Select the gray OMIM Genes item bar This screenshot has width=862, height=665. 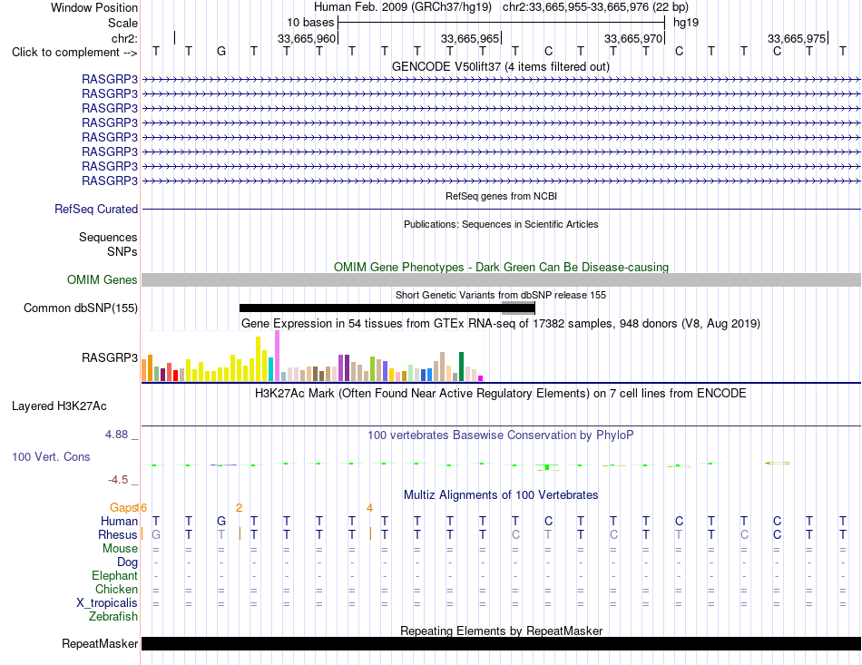pyautogui.click(x=501, y=279)
